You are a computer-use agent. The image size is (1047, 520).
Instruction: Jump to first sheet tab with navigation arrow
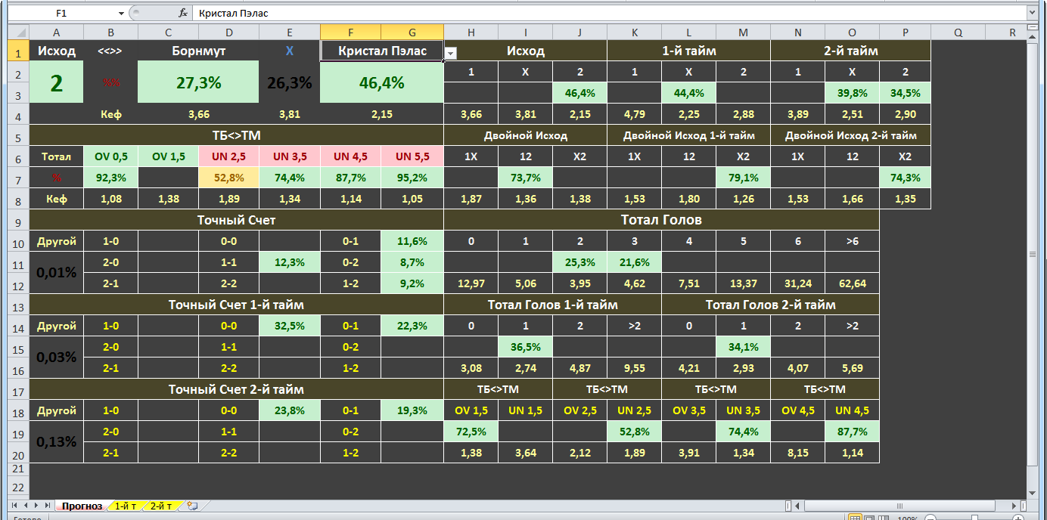(x=15, y=505)
